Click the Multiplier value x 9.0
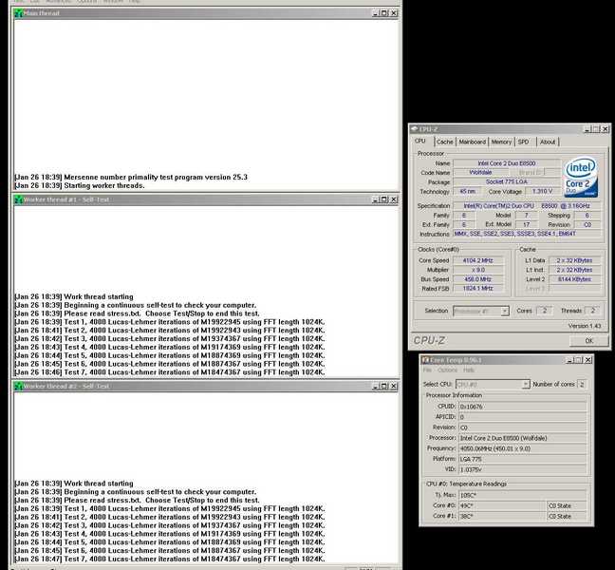 478,270
